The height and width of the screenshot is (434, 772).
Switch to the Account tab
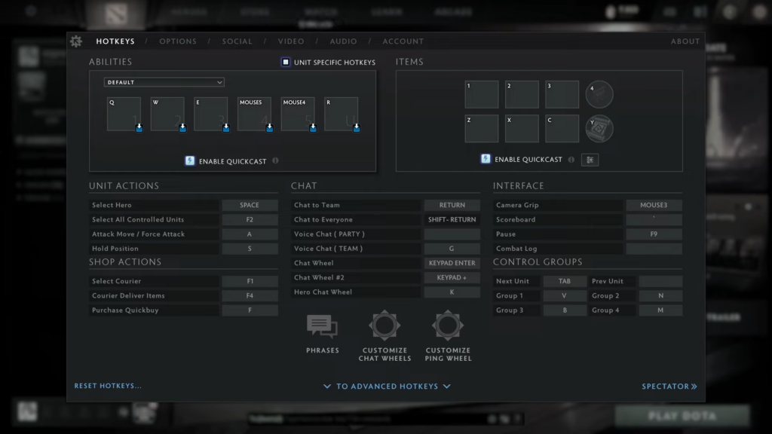click(x=403, y=41)
